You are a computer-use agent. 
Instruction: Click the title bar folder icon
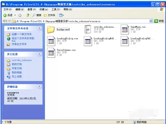[4, 4]
